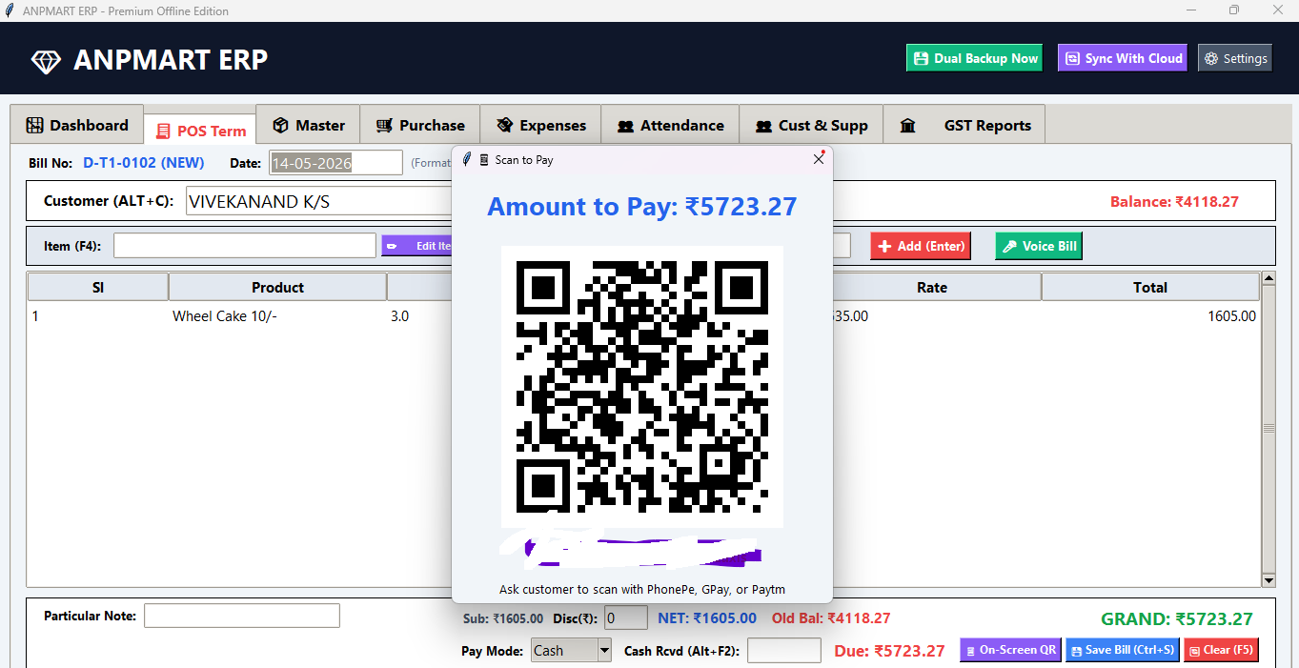This screenshot has height=668, width=1299.
Task: Click the main window feather icon
Action: [10, 10]
